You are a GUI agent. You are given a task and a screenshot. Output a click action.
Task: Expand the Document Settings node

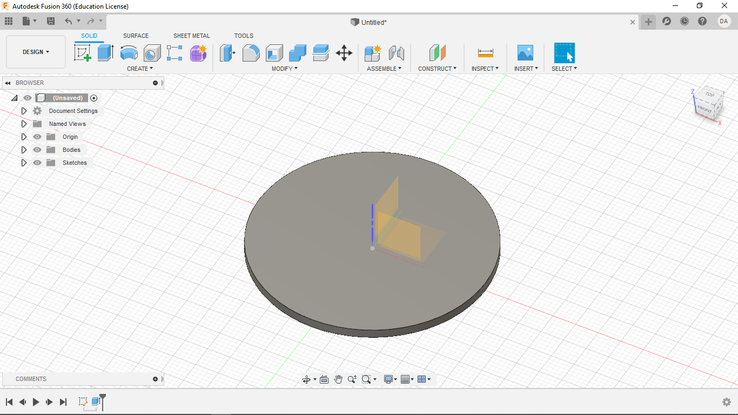tap(24, 111)
